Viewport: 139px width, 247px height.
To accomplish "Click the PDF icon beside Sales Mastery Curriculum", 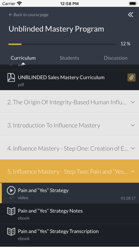I will click(11, 78).
